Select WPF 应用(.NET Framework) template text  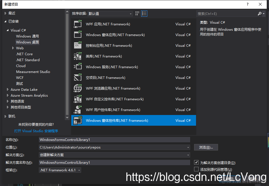click(x=108, y=24)
